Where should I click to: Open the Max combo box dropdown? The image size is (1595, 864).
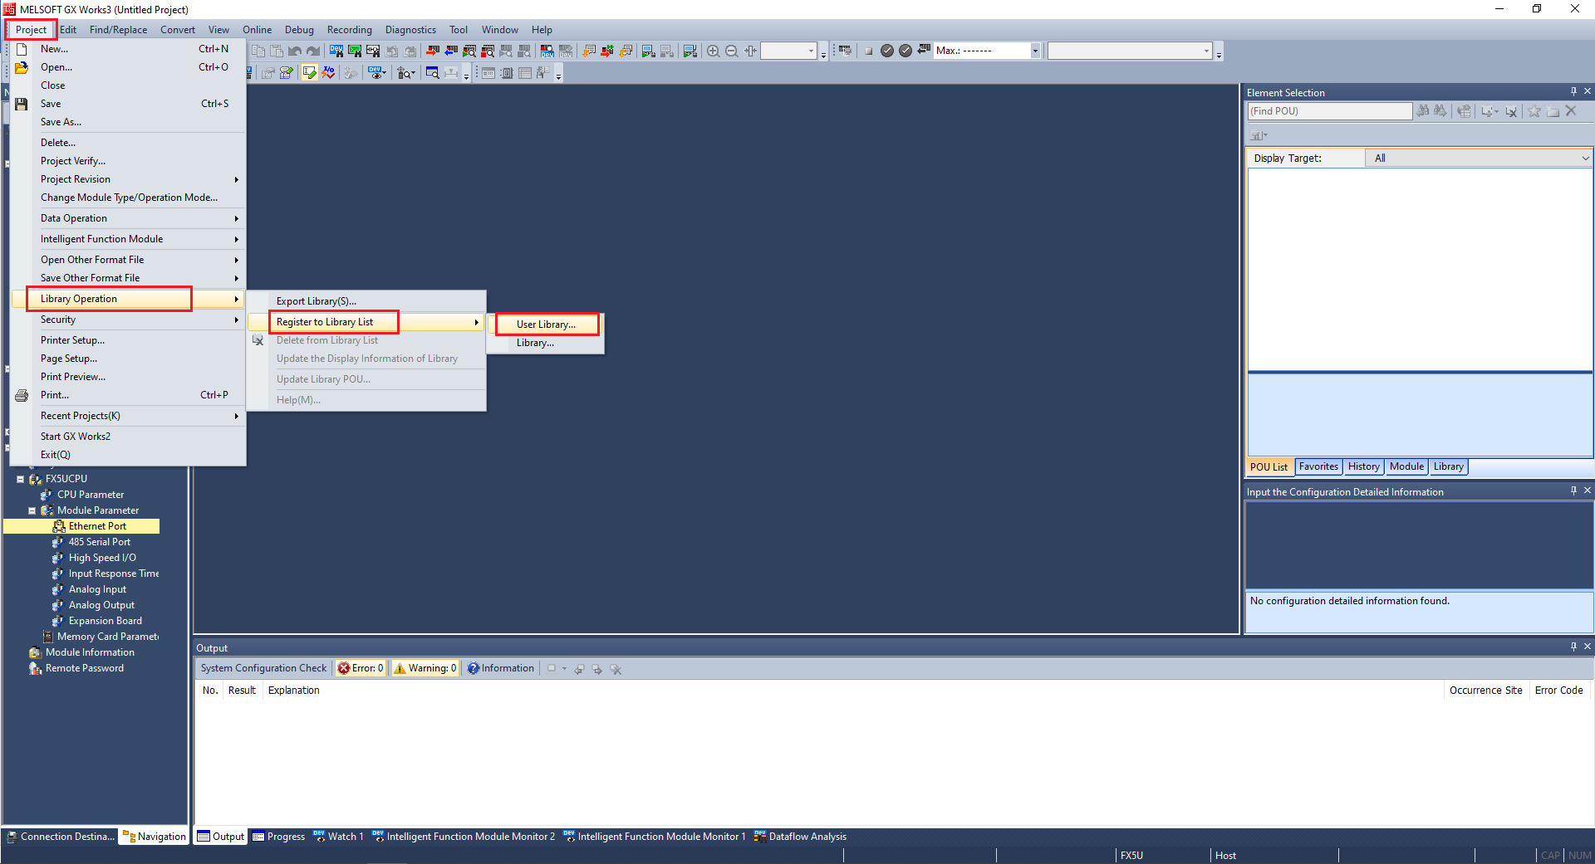coord(1035,51)
